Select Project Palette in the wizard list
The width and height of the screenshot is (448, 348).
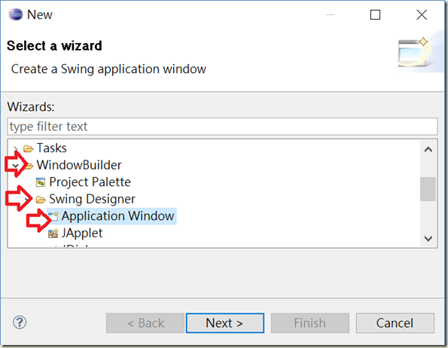(x=90, y=182)
